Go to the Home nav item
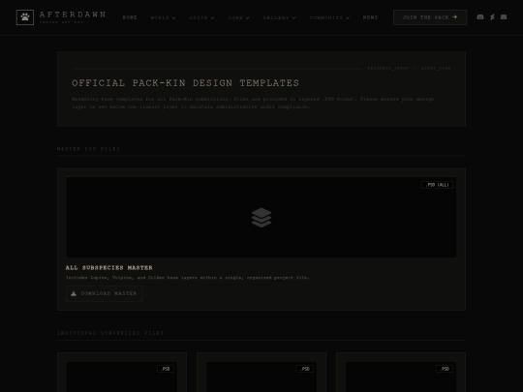The width and height of the screenshot is (523, 392). click(130, 17)
